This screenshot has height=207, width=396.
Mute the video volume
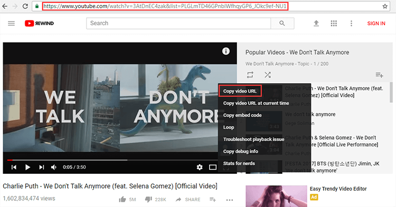pos(54,167)
